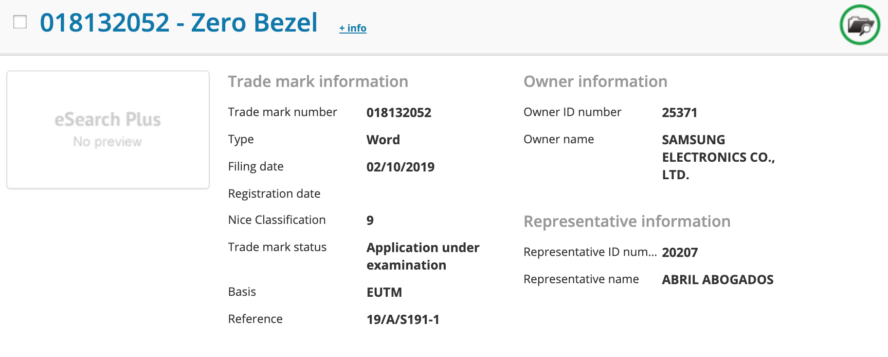Open the "018132052 - Zero Bezel" title link
The height and width of the screenshot is (357, 888).
pos(179,23)
